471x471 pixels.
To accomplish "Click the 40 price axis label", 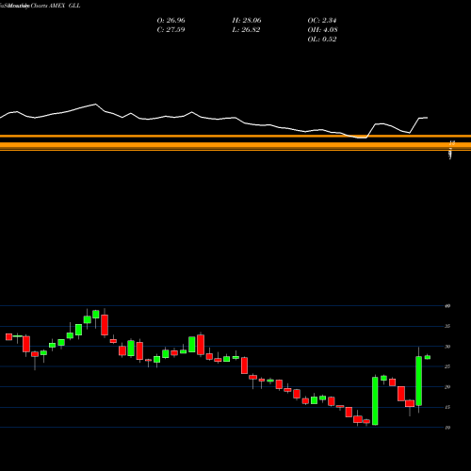I will pos(447,306).
